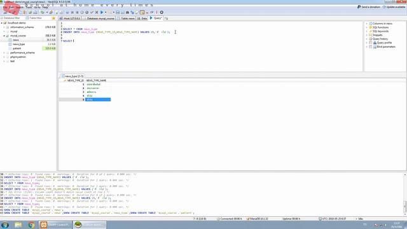The image size is (407, 229).
Task: Open the Run query dropdown arrow
Action: tap(106, 12)
